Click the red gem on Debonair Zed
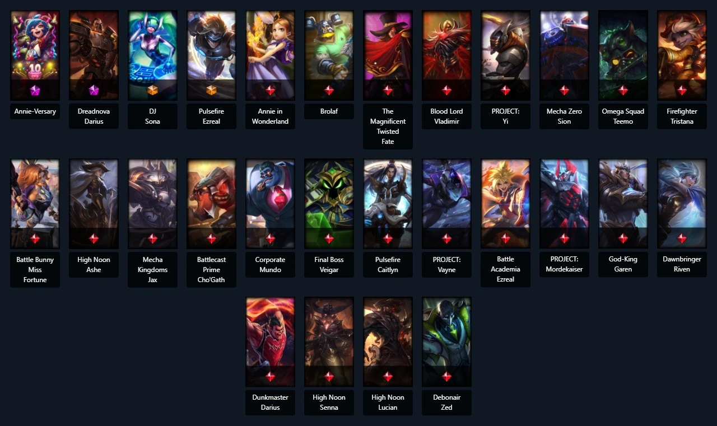Image resolution: width=717 pixels, height=426 pixels. click(x=446, y=377)
